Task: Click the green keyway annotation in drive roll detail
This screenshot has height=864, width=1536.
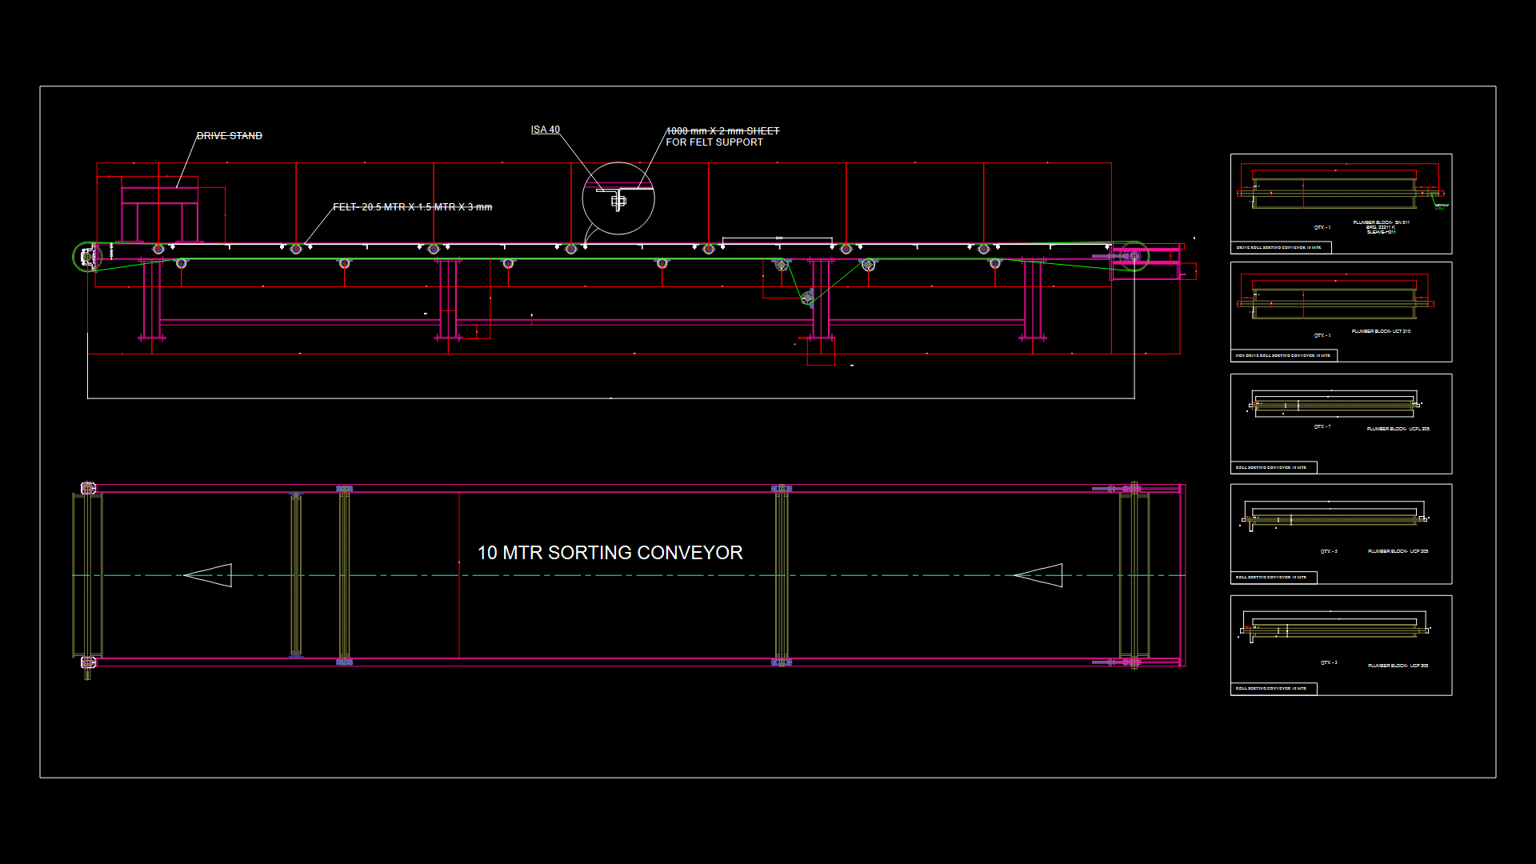Action: [x=1441, y=206]
